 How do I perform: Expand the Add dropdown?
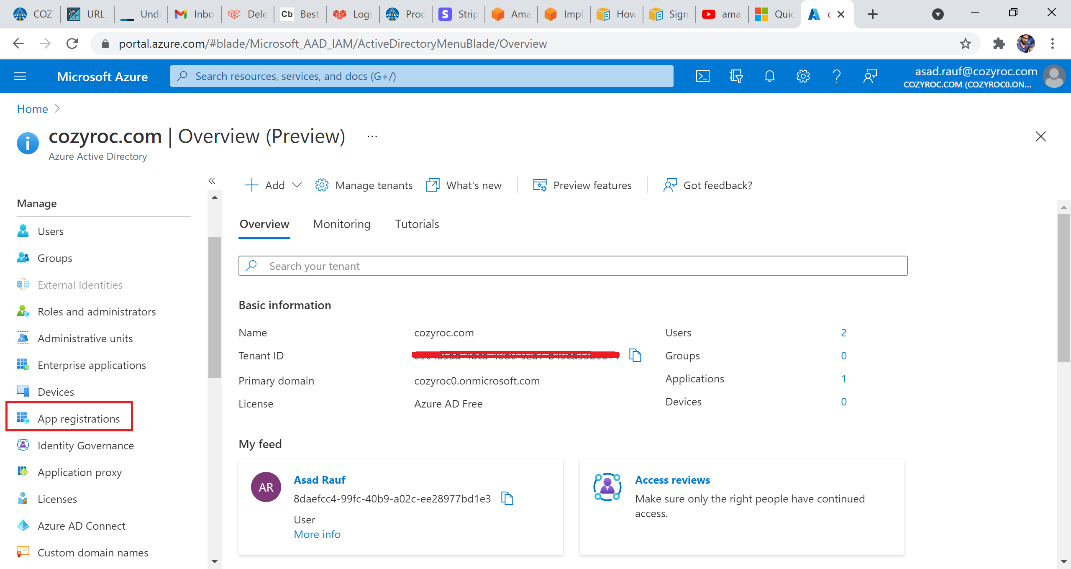tap(273, 185)
